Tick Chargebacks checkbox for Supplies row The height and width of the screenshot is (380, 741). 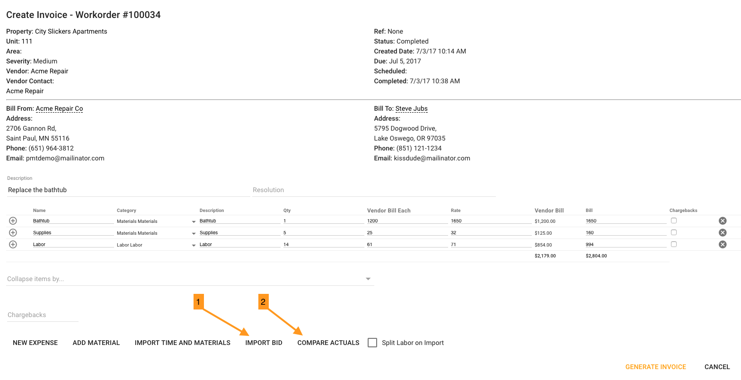(x=674, y=232)
